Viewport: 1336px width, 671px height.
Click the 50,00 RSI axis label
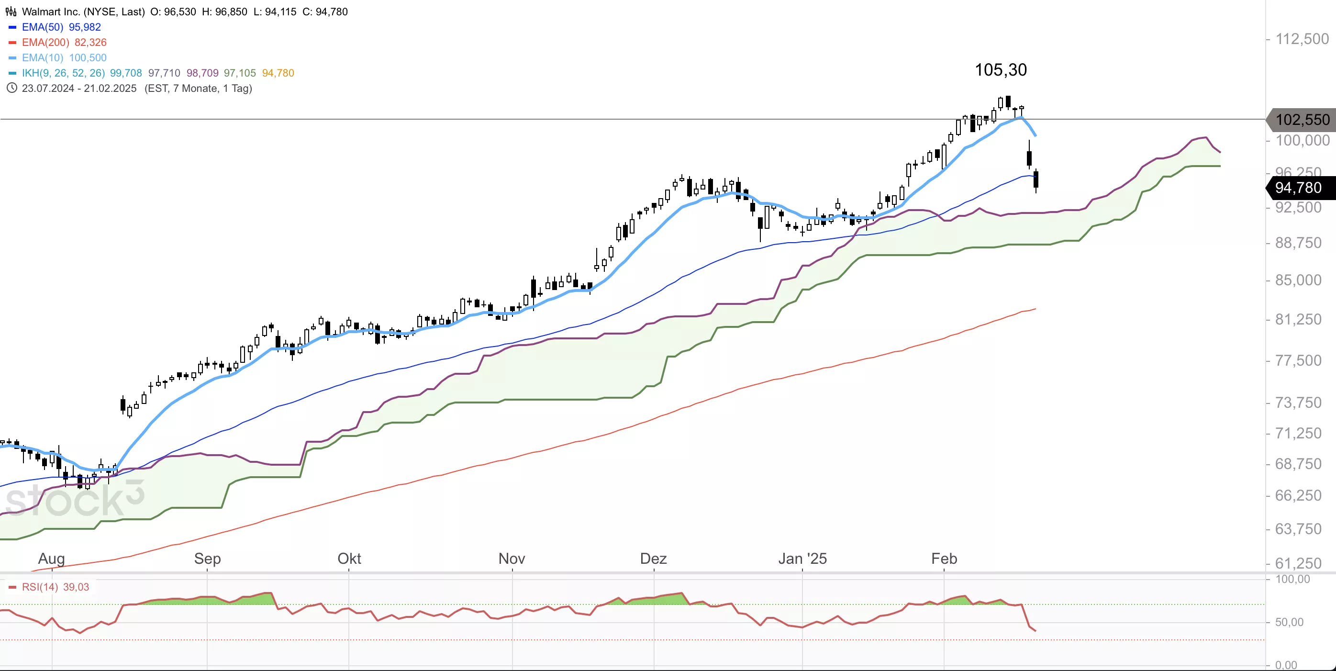(x=1289, y=622)
